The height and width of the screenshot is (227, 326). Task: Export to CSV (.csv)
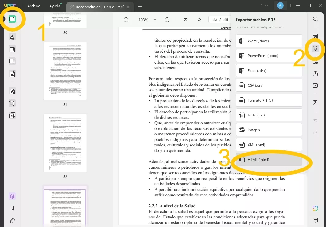(269, 85)
